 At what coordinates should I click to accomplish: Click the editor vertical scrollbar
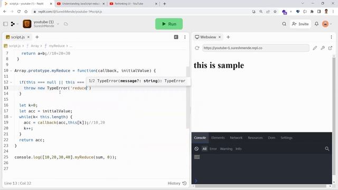pos(187,97)
